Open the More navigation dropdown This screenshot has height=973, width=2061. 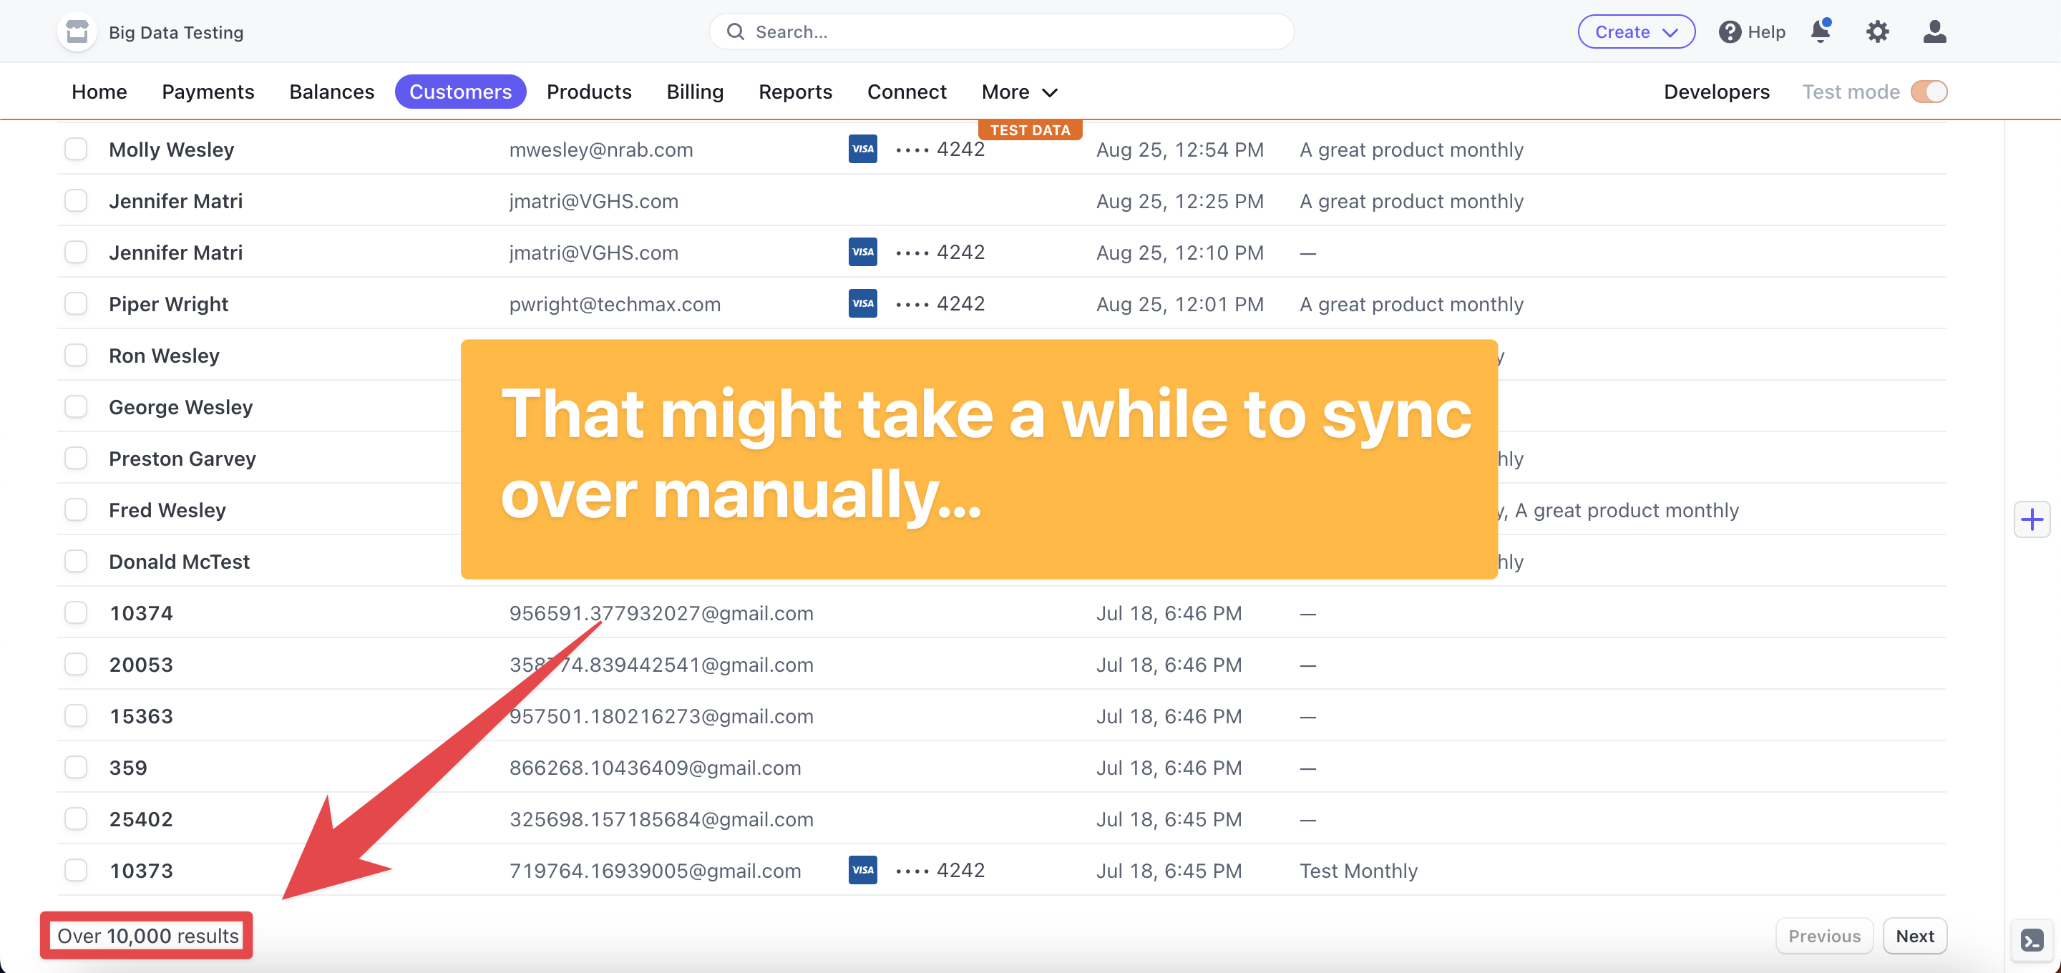[x=1018, y=92]
